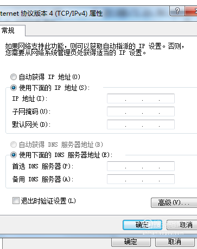Click 取消 in the IPv4 dialog
Viewport: 197px width, 249px height.
coord(182,225)
